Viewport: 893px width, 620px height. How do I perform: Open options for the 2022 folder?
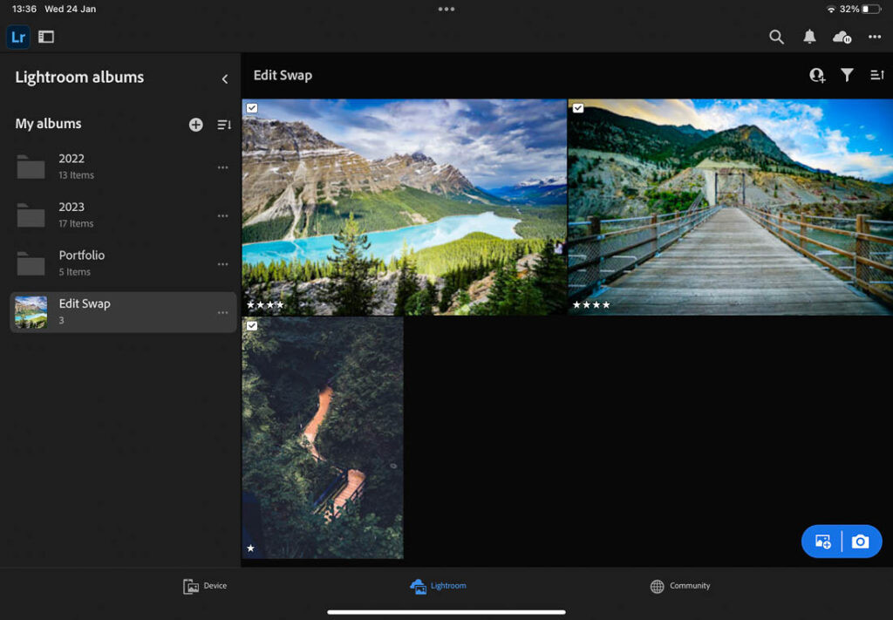click(222, 167)
